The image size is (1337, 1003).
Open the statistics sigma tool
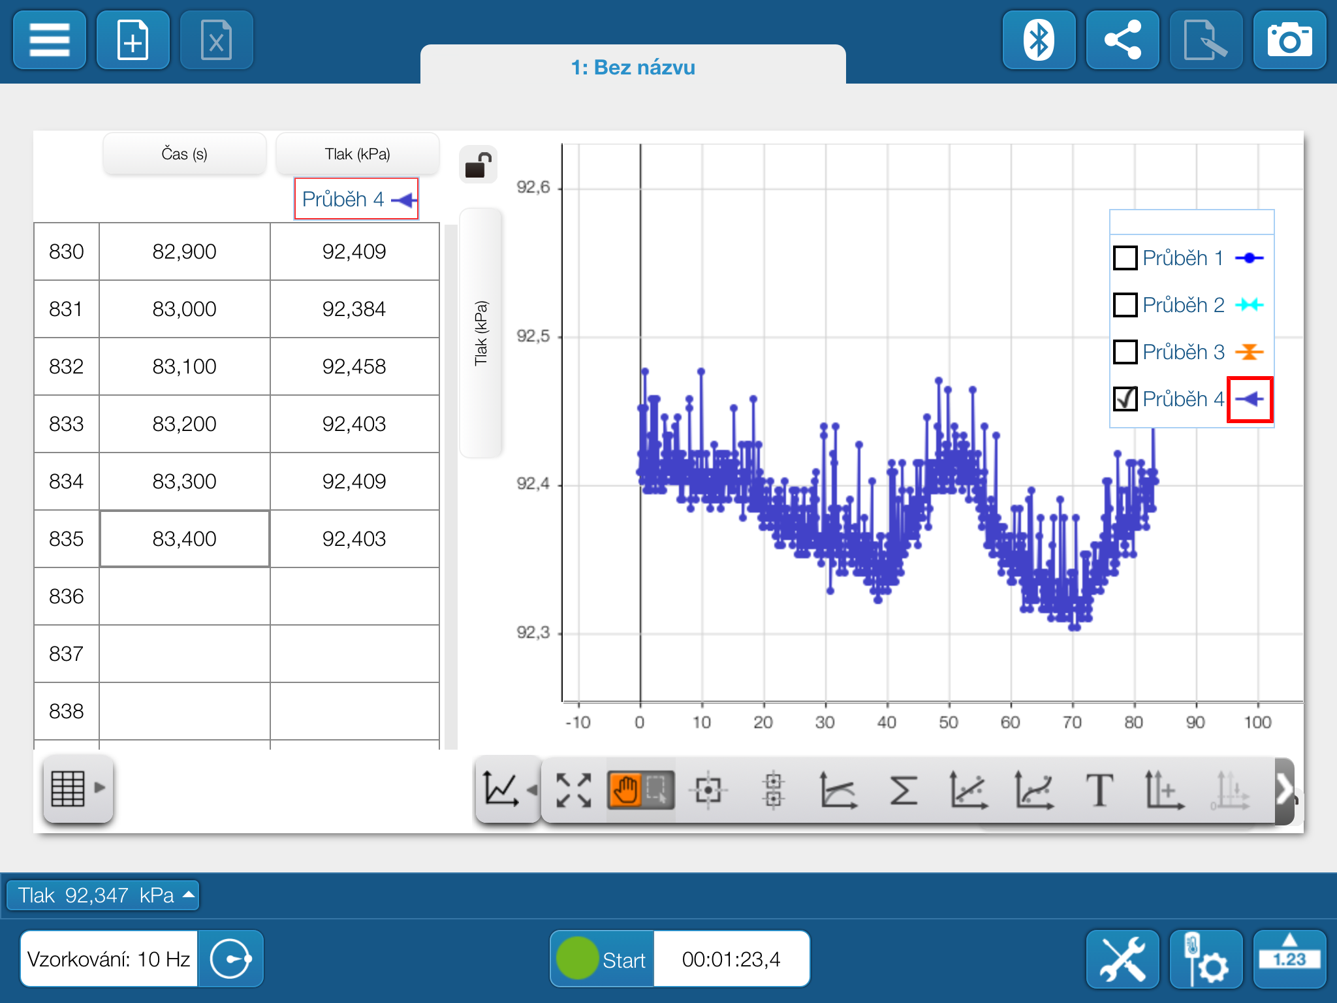click(x=904, y=790)
